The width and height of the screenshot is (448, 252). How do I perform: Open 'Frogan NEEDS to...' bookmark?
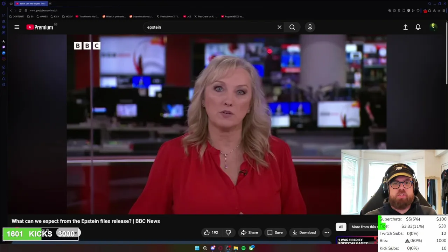click(x=232, y=16)
